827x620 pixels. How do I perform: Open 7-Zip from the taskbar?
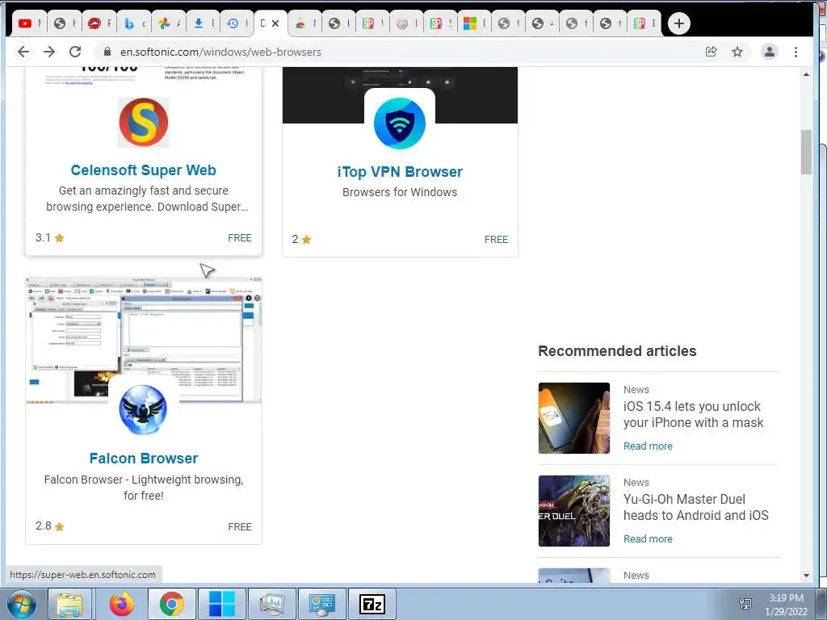pyautogui.click(x=372, y=604)
